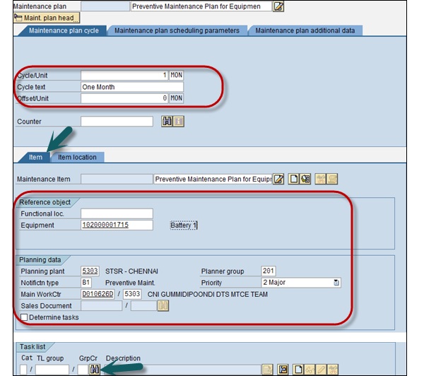Click Preventive Maint. notification description text

tap(130, 283)
